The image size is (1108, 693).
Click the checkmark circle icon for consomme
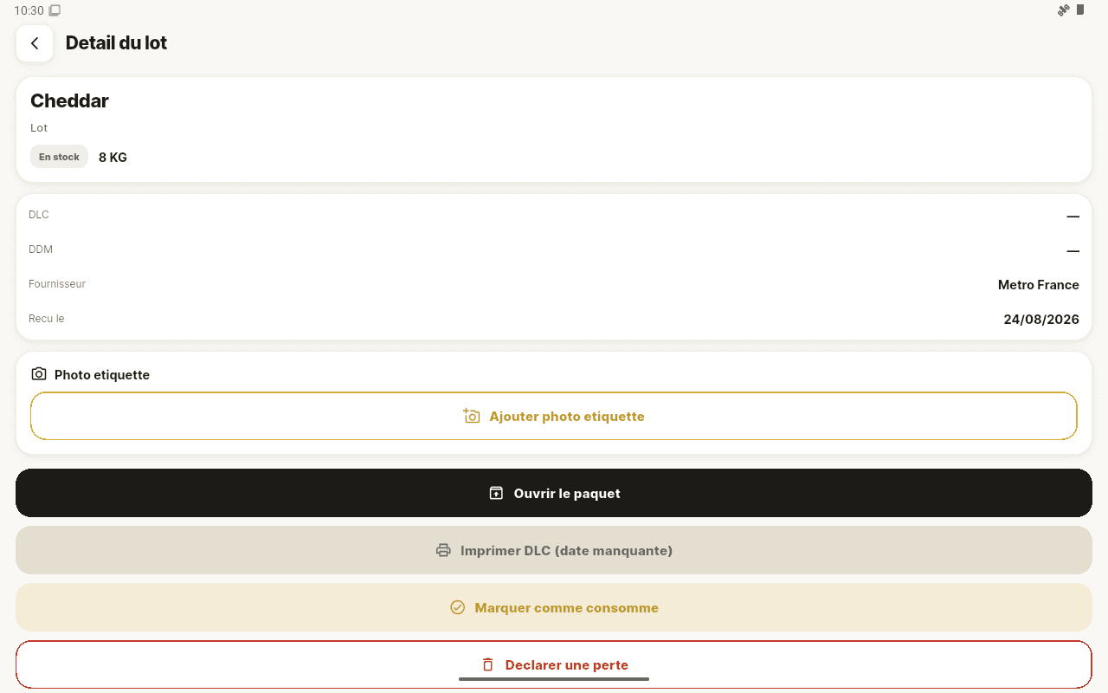coord(458,607)
